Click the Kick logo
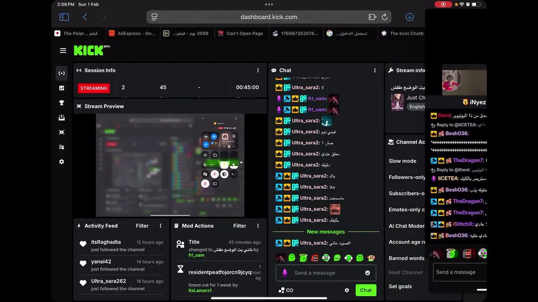 (x=92, y=50)
